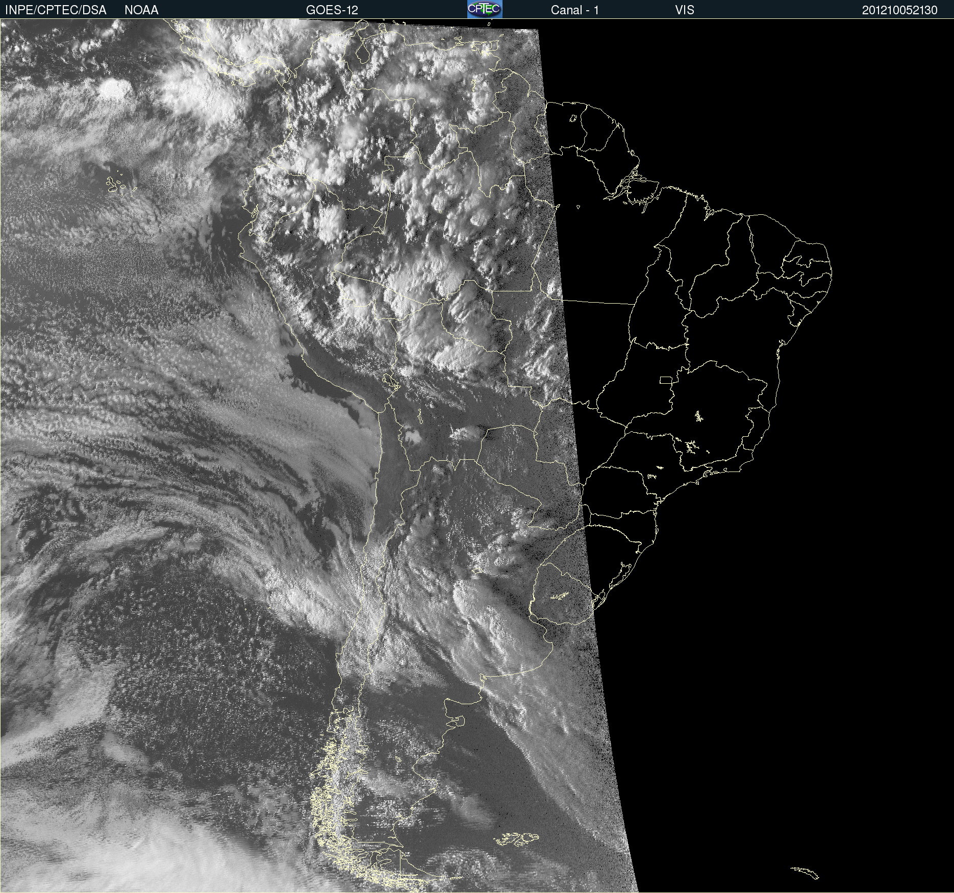The width and height of the screenshot is (954, 893).
Task: Click the VIS channel type label
Action: coord(685,10)
